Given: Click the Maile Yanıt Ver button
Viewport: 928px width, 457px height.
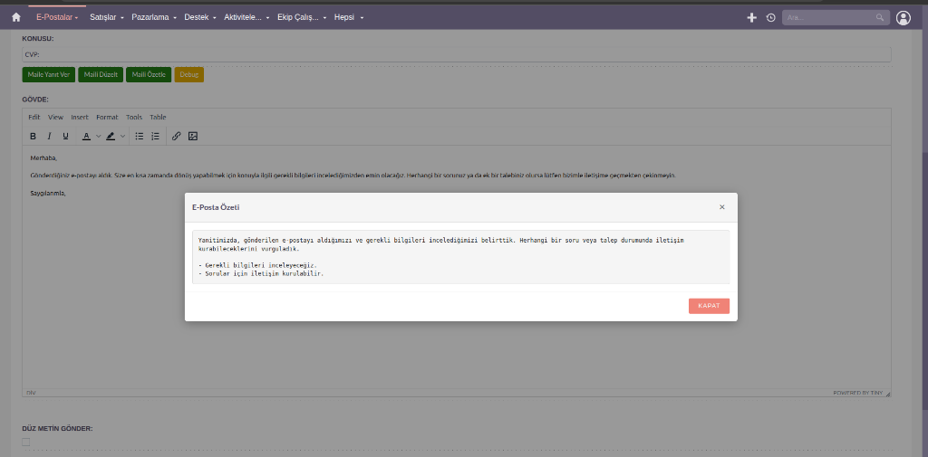Looking at the screenshot, I should (x=49, y=74).
